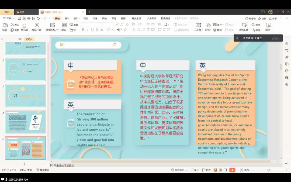
Task: Click the Find (查找) magnifier icon
Action: coord(253,25)
